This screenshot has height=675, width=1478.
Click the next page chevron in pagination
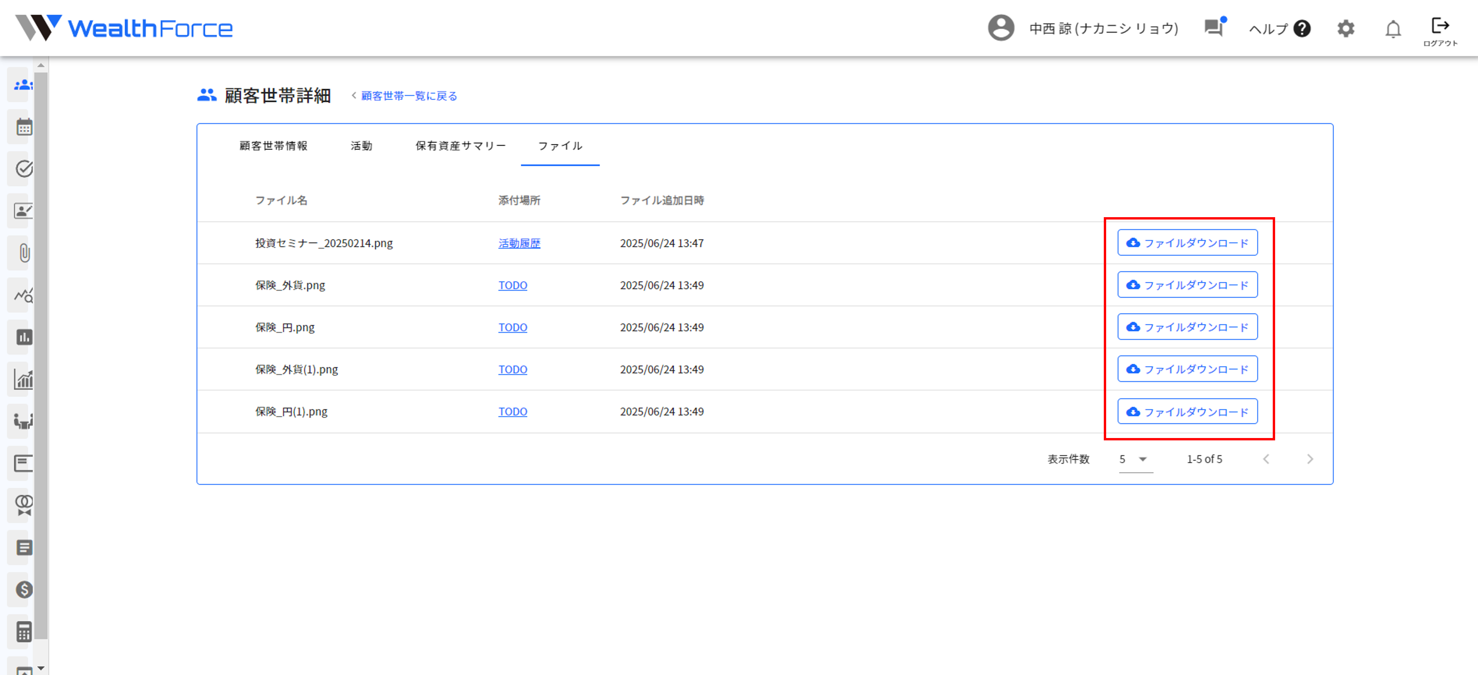click(1310, 459)
